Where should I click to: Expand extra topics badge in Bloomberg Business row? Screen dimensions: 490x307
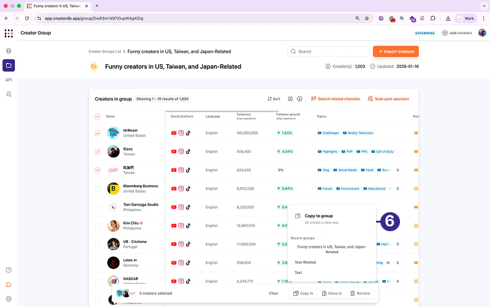(x=398, y=189)
